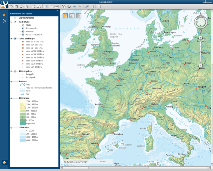Screen dimensions: 213x171
Task: Click the refresh map icon
Action: 69,6
